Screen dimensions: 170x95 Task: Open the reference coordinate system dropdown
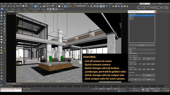[x=48, y=6]
